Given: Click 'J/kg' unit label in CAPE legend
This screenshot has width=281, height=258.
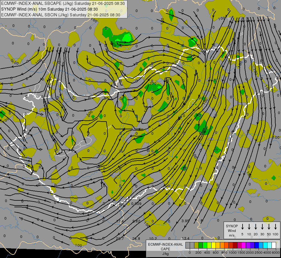Looking at the screenshot, I should click(165, 254).
